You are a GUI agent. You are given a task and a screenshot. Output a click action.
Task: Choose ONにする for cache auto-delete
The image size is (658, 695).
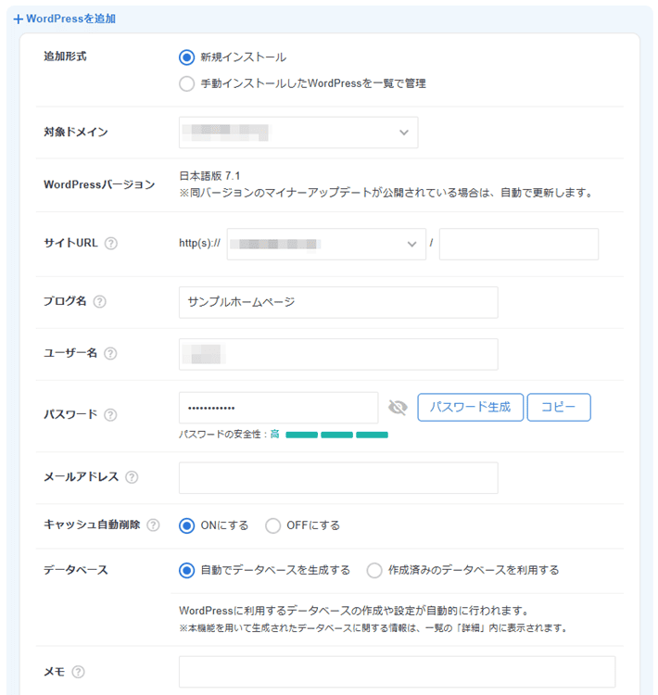click(186, 525)
